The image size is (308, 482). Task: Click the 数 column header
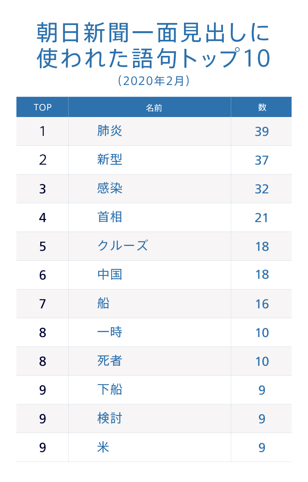(262, 107)
